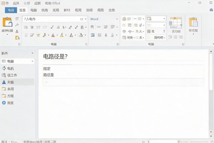Click the large clipboard paste icon
214x143 pixels.
coord(7,22)
